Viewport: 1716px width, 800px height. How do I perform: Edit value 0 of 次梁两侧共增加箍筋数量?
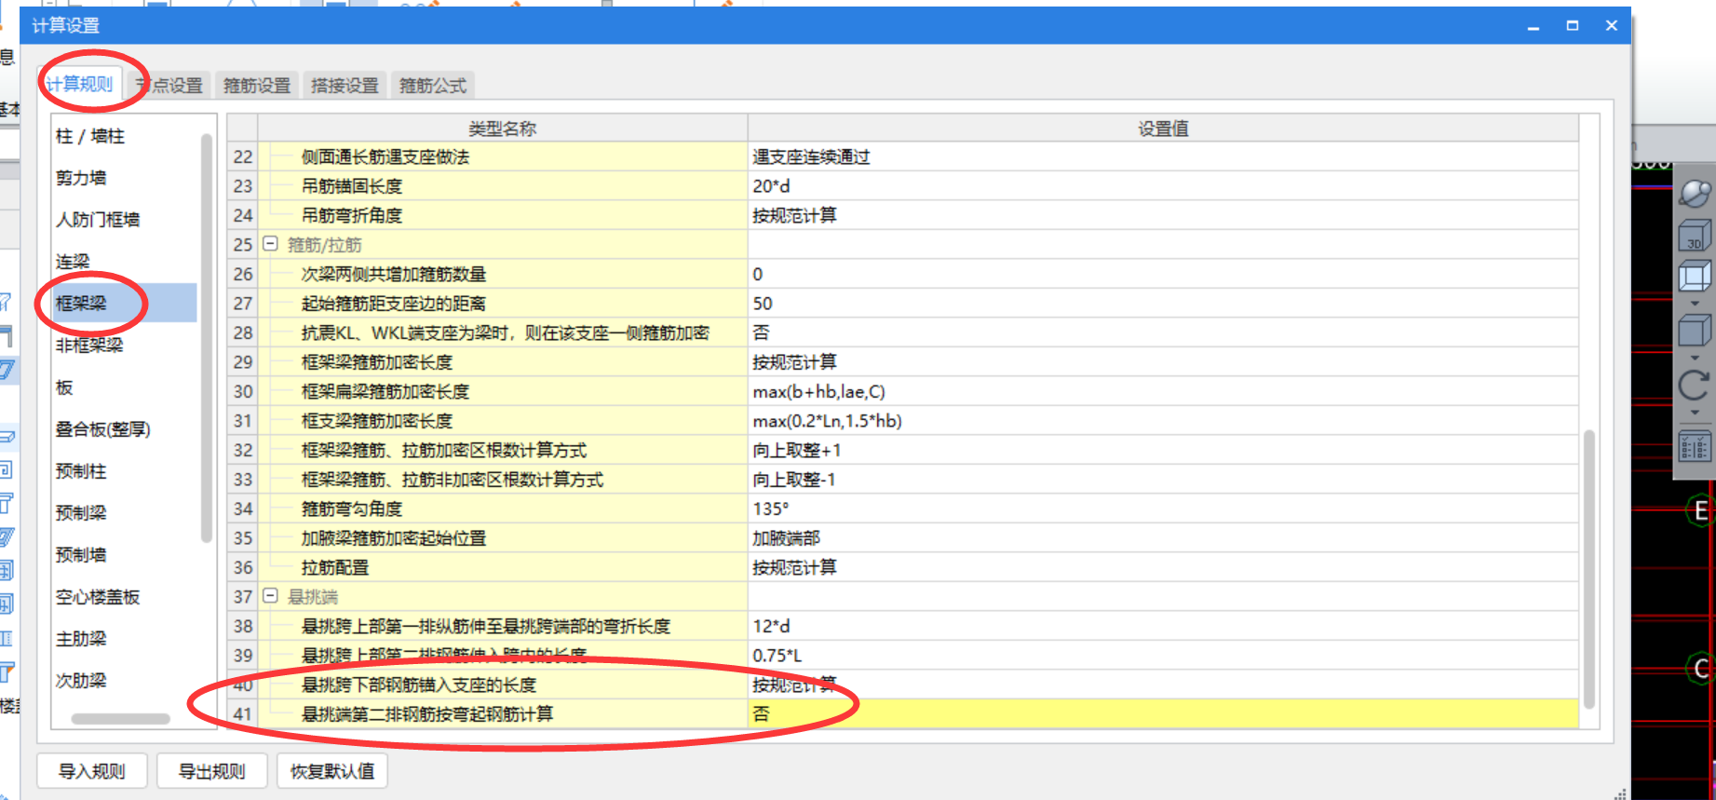[x=1163, y=274]
